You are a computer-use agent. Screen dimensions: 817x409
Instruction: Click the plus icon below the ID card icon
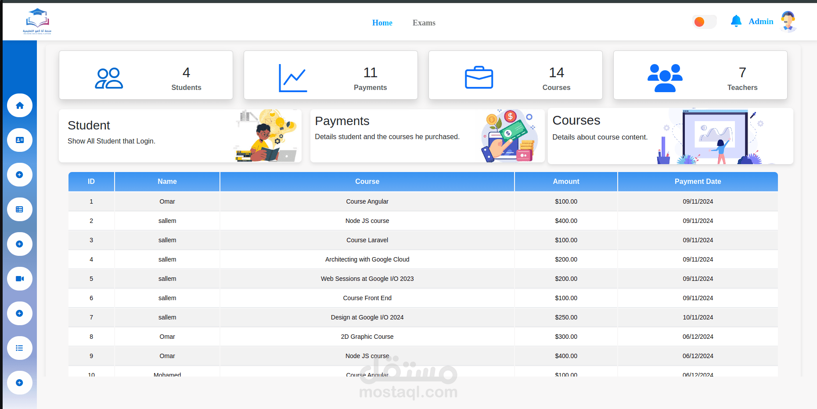20,175
